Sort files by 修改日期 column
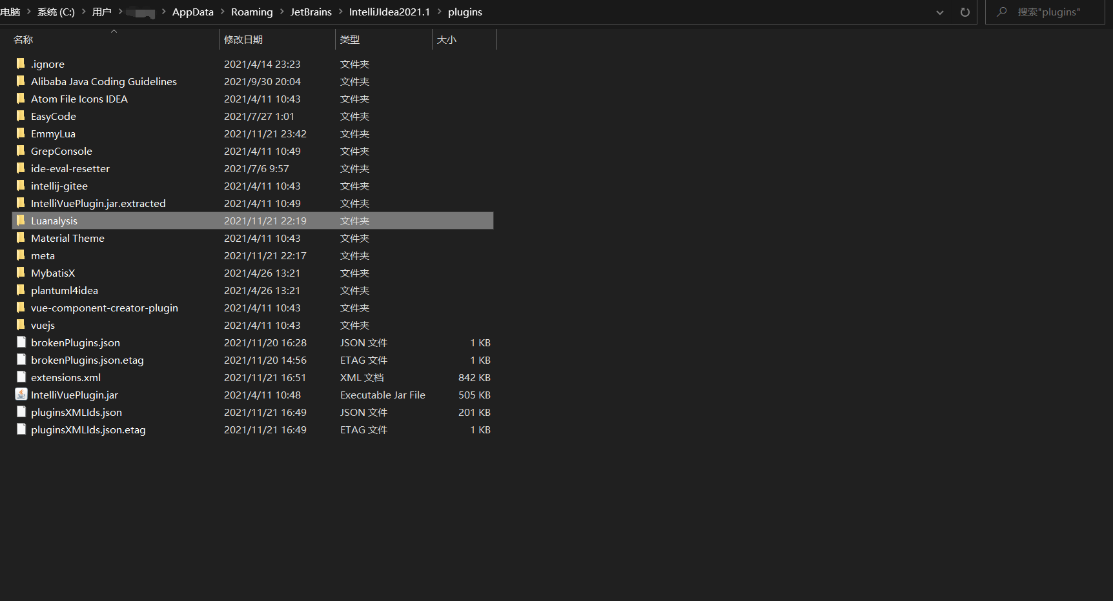Viewport: 1113px width, 601px height. click(x=244, y=39)
